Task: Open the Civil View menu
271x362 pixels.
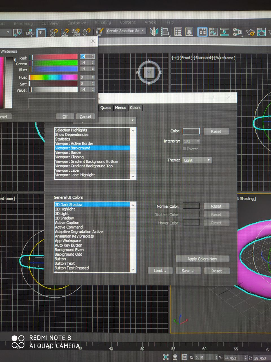Action: click(50, 23)
